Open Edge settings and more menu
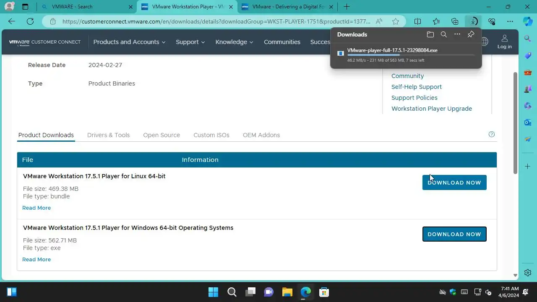 coord(510,21)
